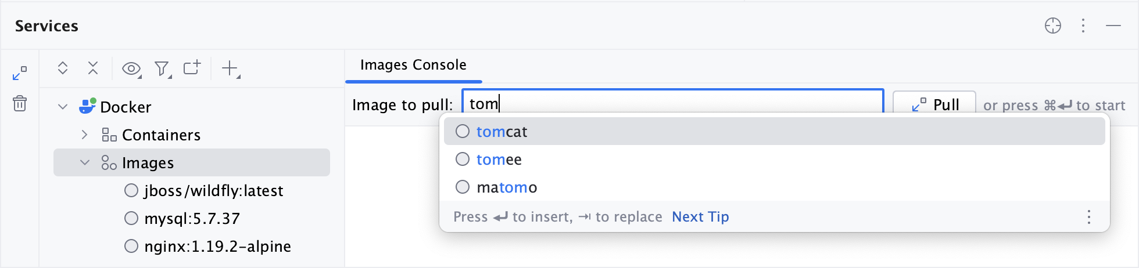
Task: Select the mysql:5.7.37 image
Action: pos(192,219)
